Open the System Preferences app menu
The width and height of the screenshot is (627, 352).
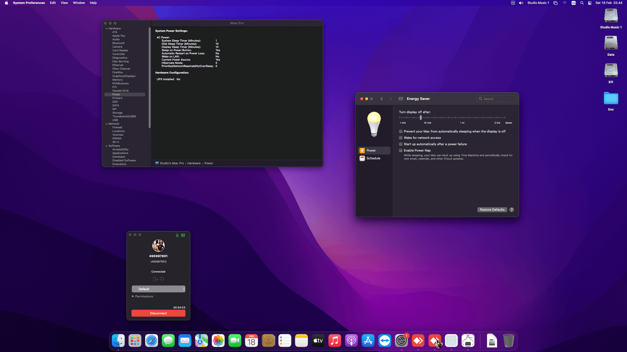pyautogui.click(x=29, y=3)
